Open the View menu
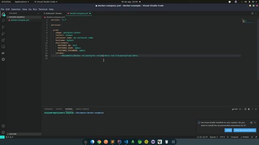Screen dimensions: 259x145 pyautogui.click(x=24, y=9)
